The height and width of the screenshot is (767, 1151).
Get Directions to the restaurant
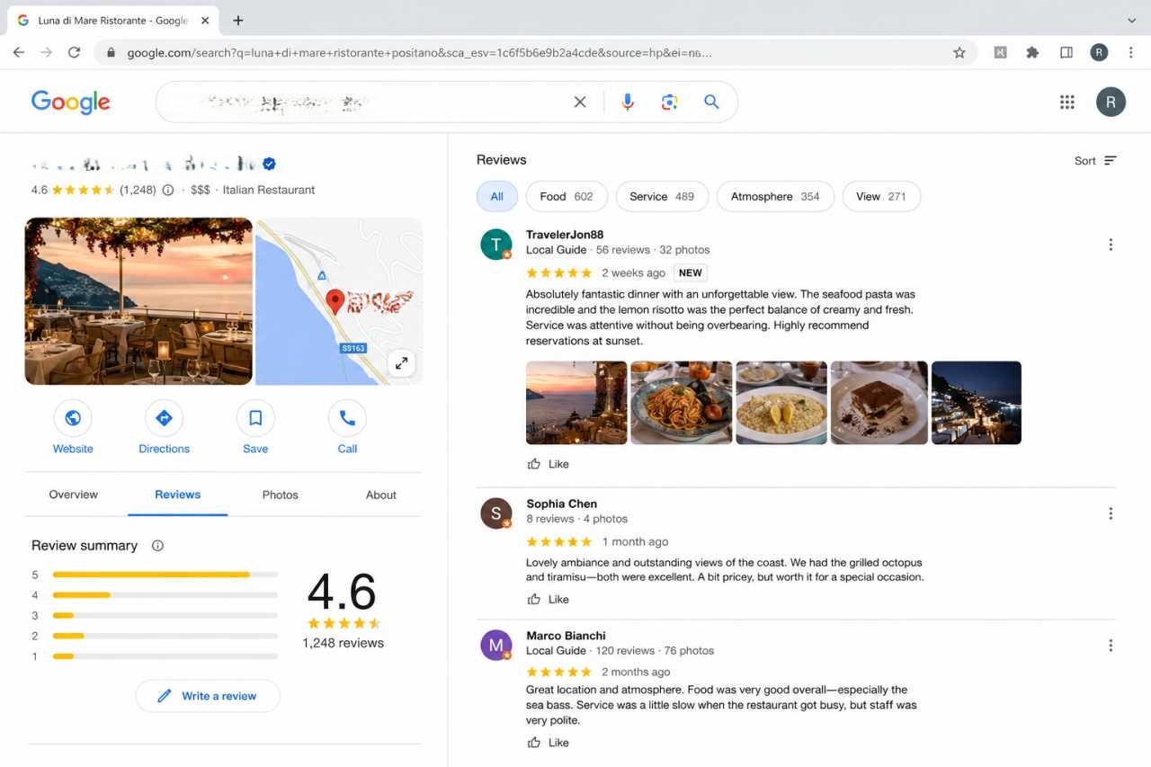pos(164,428)
